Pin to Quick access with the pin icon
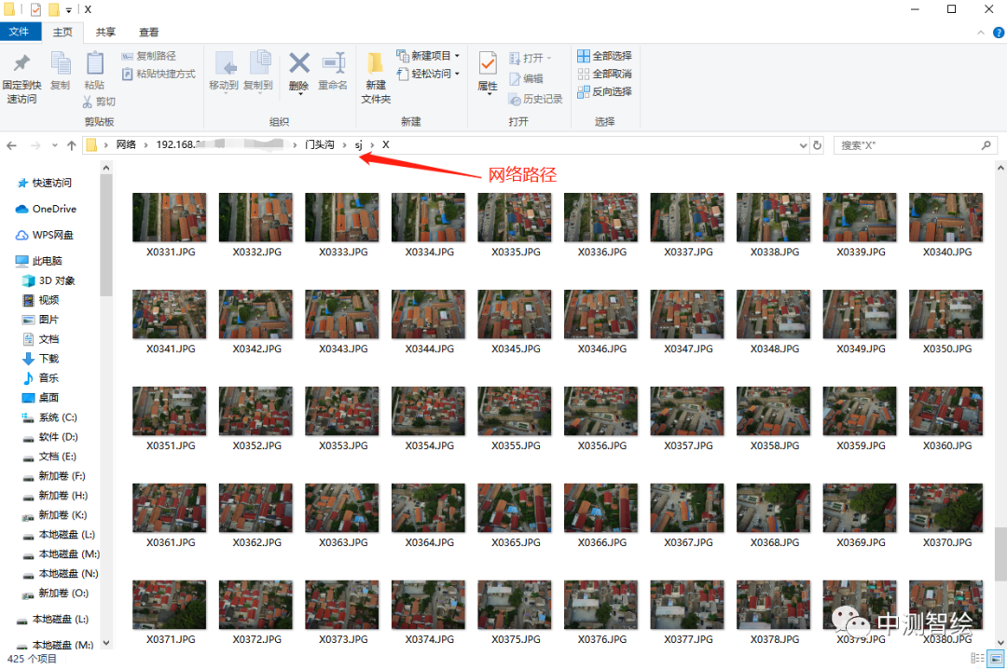The image size is (1007, 669). click(x=21, y=78)
